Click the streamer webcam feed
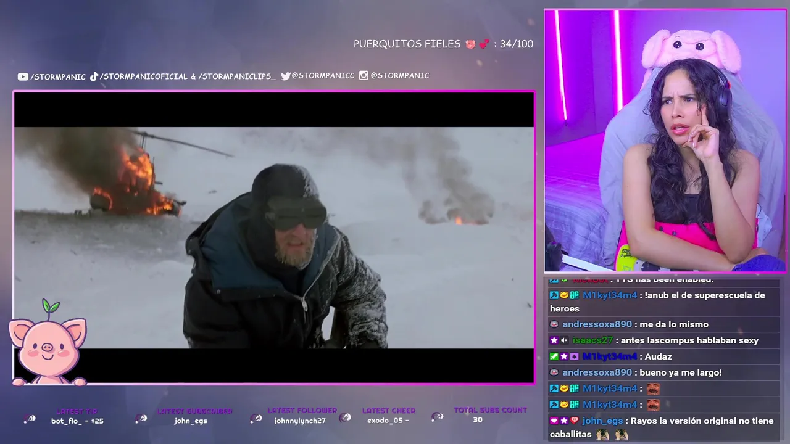The width and height of the screenshot is (790, 444). (x=665, y=141)
